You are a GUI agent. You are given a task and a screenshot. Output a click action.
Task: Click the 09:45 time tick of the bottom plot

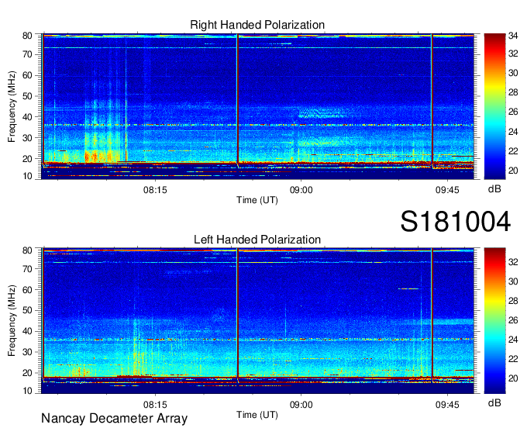pyautogui.click(x=447, y=405)
